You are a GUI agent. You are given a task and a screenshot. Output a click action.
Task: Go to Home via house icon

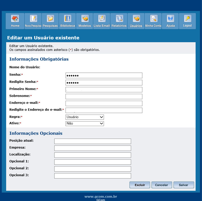coord(15,18)
